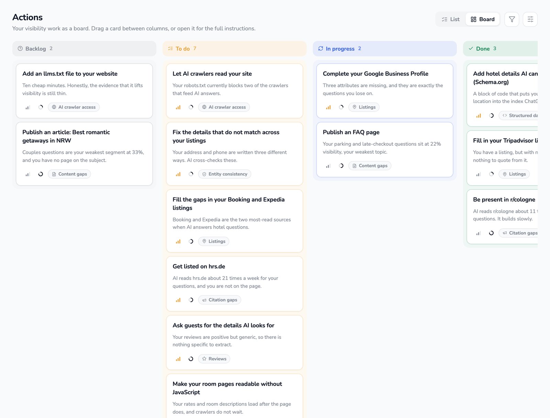Select the In progress column header
The height and width of the screenshot is (418, 550).
[385, 49]
